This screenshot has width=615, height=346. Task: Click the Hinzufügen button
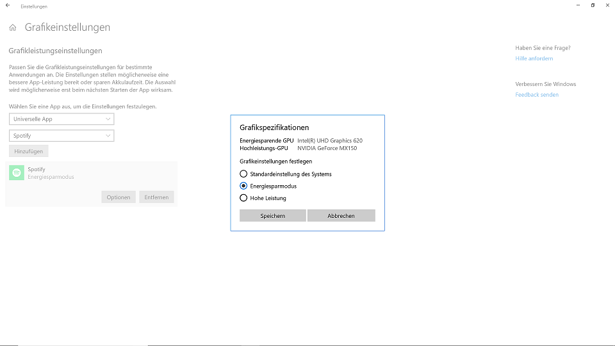click(29, 151)
